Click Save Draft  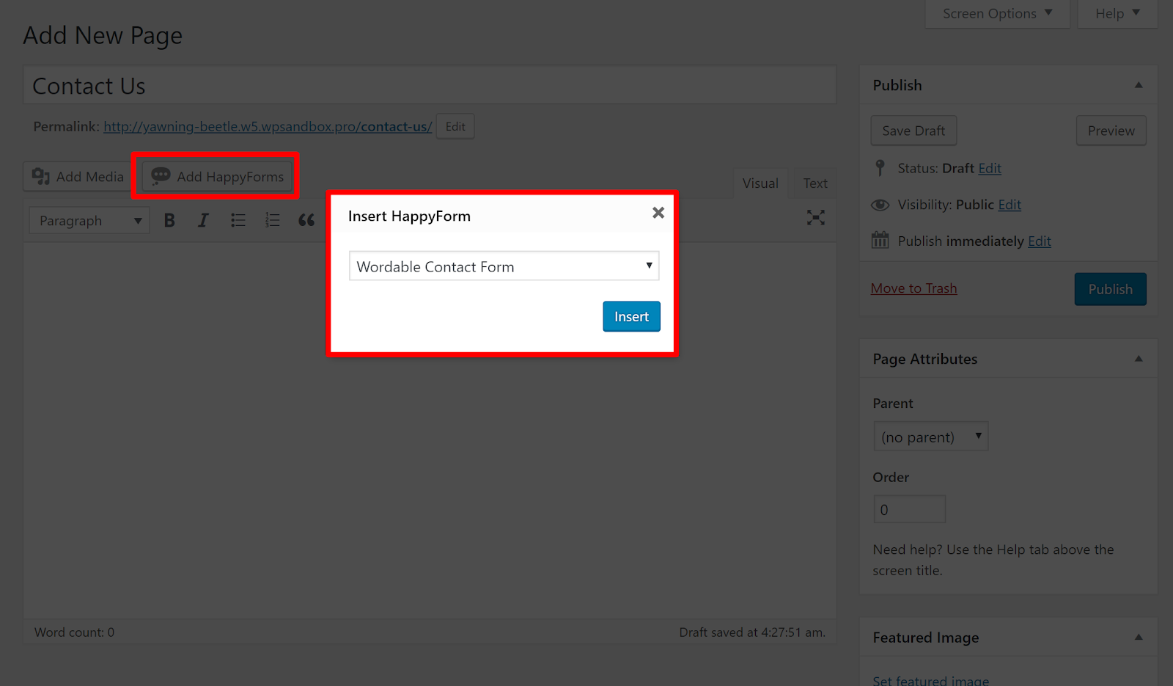pos(913,130)
